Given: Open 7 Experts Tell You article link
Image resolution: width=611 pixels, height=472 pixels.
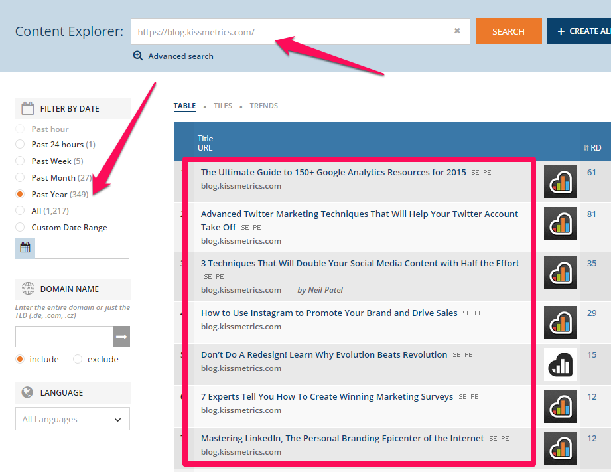Looking at the screenshot, I should (327, 396).
